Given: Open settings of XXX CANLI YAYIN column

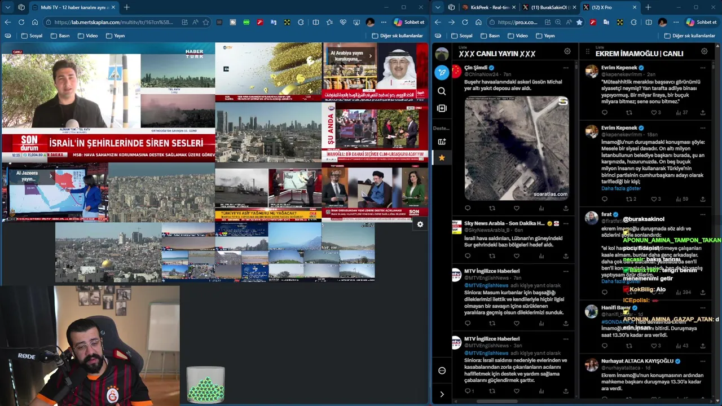Looking at the screenshot, I should click(567, 51).
